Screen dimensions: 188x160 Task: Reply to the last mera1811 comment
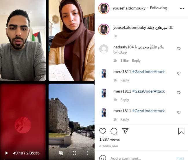click(x=125, y=119)
